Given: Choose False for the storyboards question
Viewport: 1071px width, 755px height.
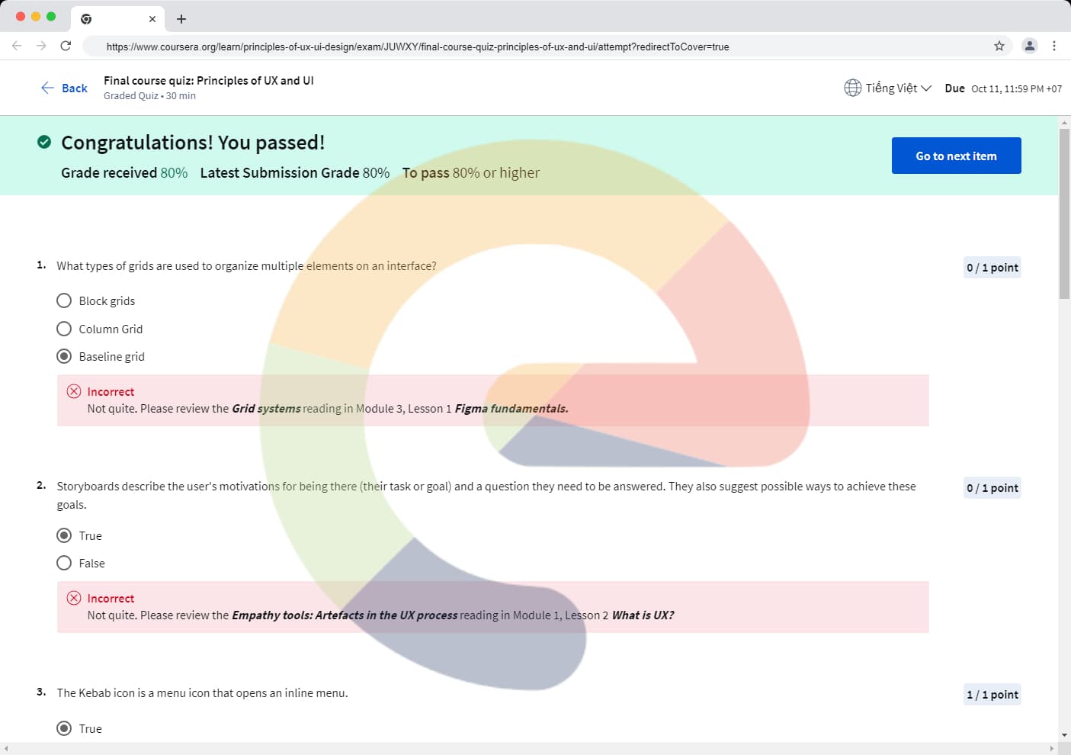Looking at the screenshot, I should click(x=65, y=563).
